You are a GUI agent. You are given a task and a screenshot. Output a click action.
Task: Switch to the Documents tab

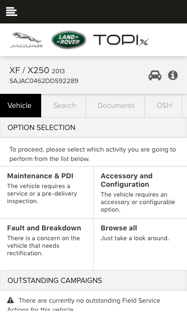(x=116, y=106)
